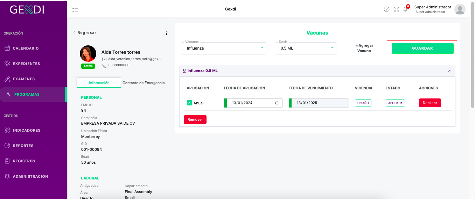Click the calendar picker in Fecha de Aplicación
Screen dimensions: 475x199
click(x=277, y=103)
